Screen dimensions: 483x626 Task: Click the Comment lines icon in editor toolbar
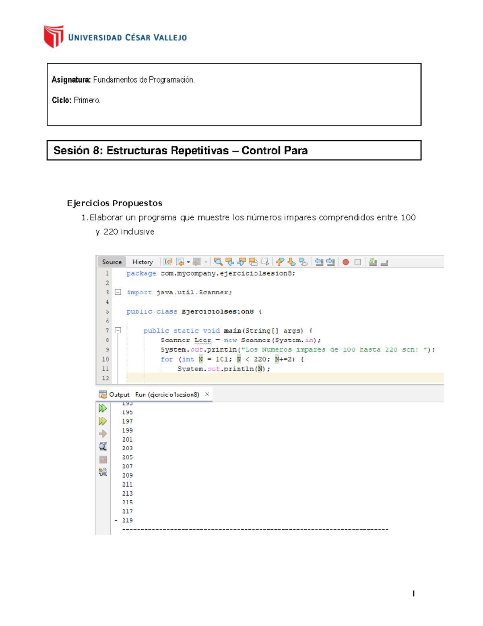[x=373, y=262]
